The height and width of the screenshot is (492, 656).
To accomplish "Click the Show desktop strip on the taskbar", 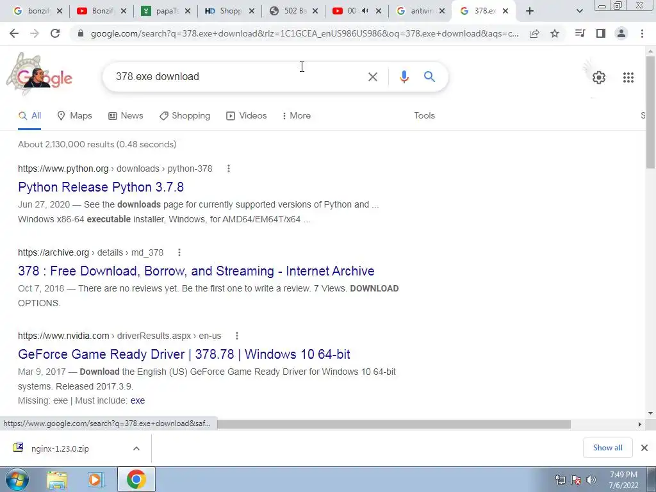I will [x=652, y=480].
